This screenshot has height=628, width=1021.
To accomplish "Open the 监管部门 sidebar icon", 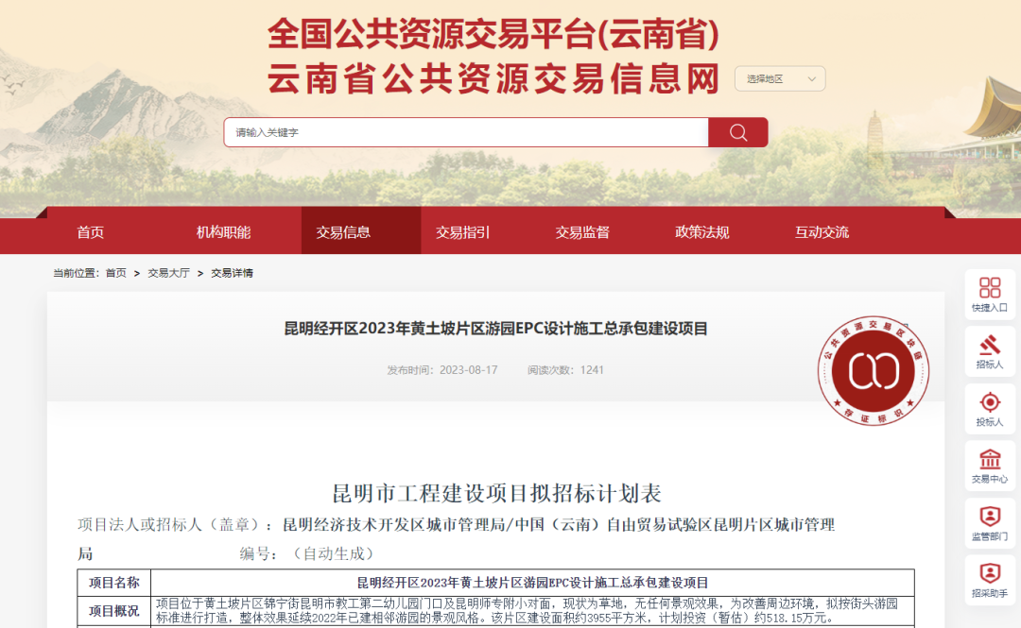I will click(990, 523).
